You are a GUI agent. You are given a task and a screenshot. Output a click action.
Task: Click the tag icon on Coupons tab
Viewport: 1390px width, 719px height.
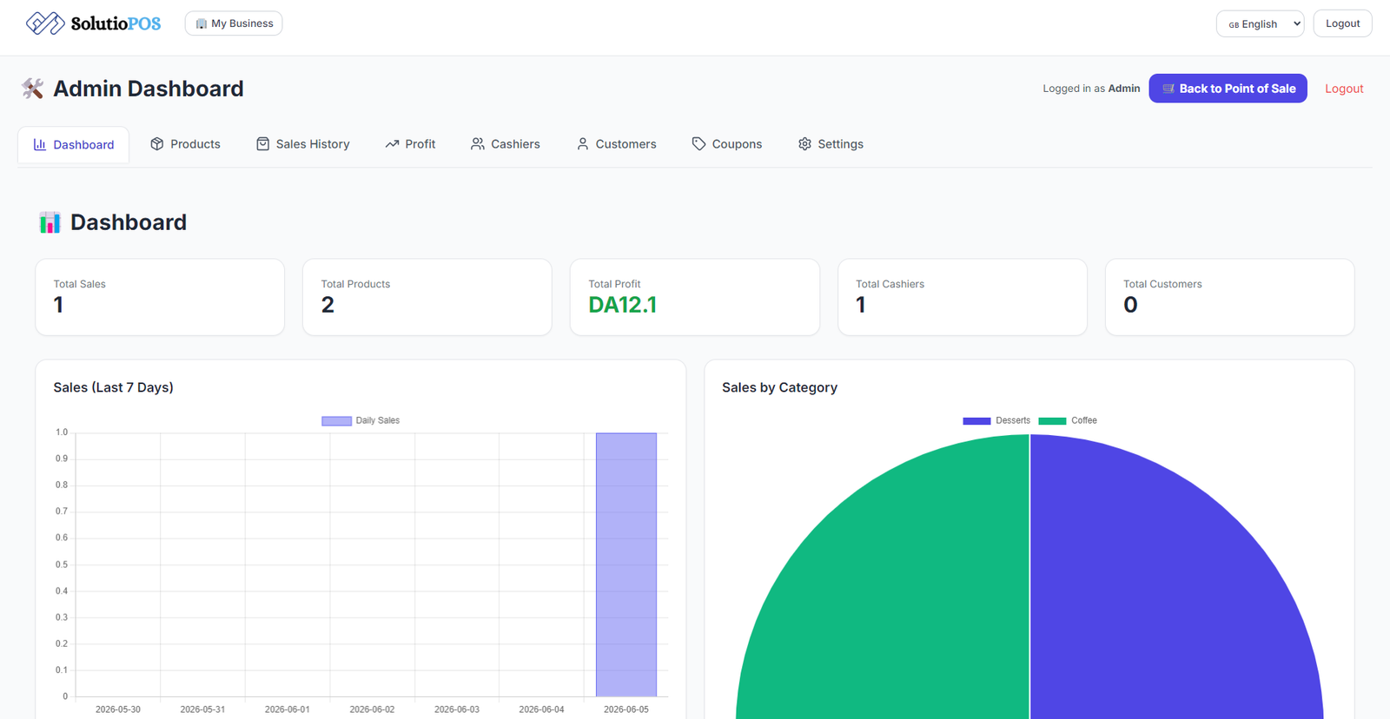pyautogui.click(x=699, y=144)
